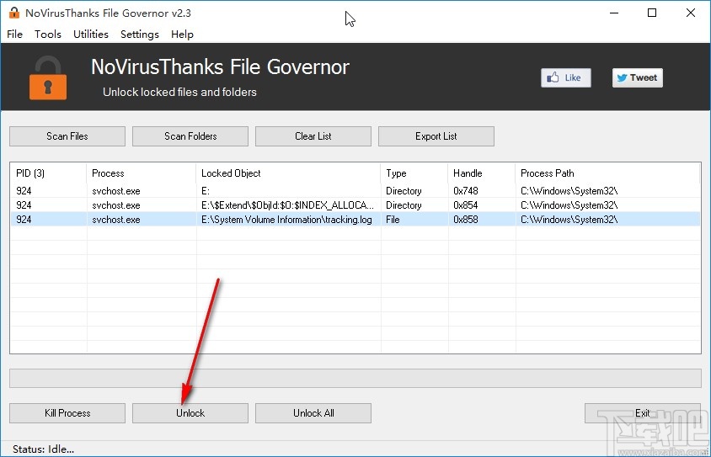Click the Exit button

(643, 413)
